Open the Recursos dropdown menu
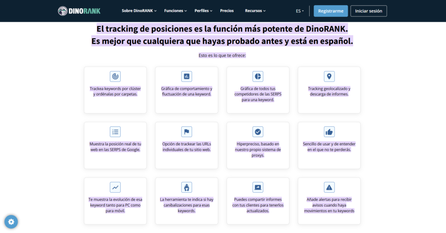 (255, 11)
